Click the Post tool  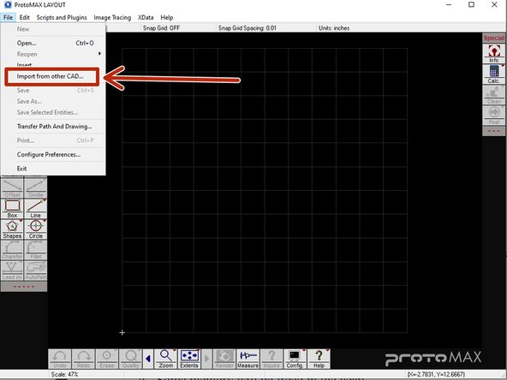tap(494, 116)
